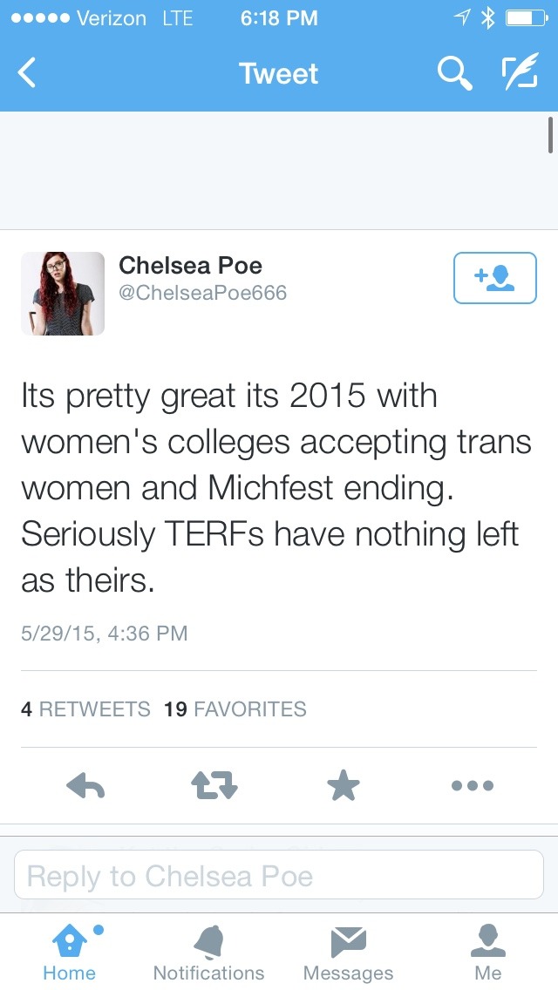Open more options with the three dots

coord(473,786)
